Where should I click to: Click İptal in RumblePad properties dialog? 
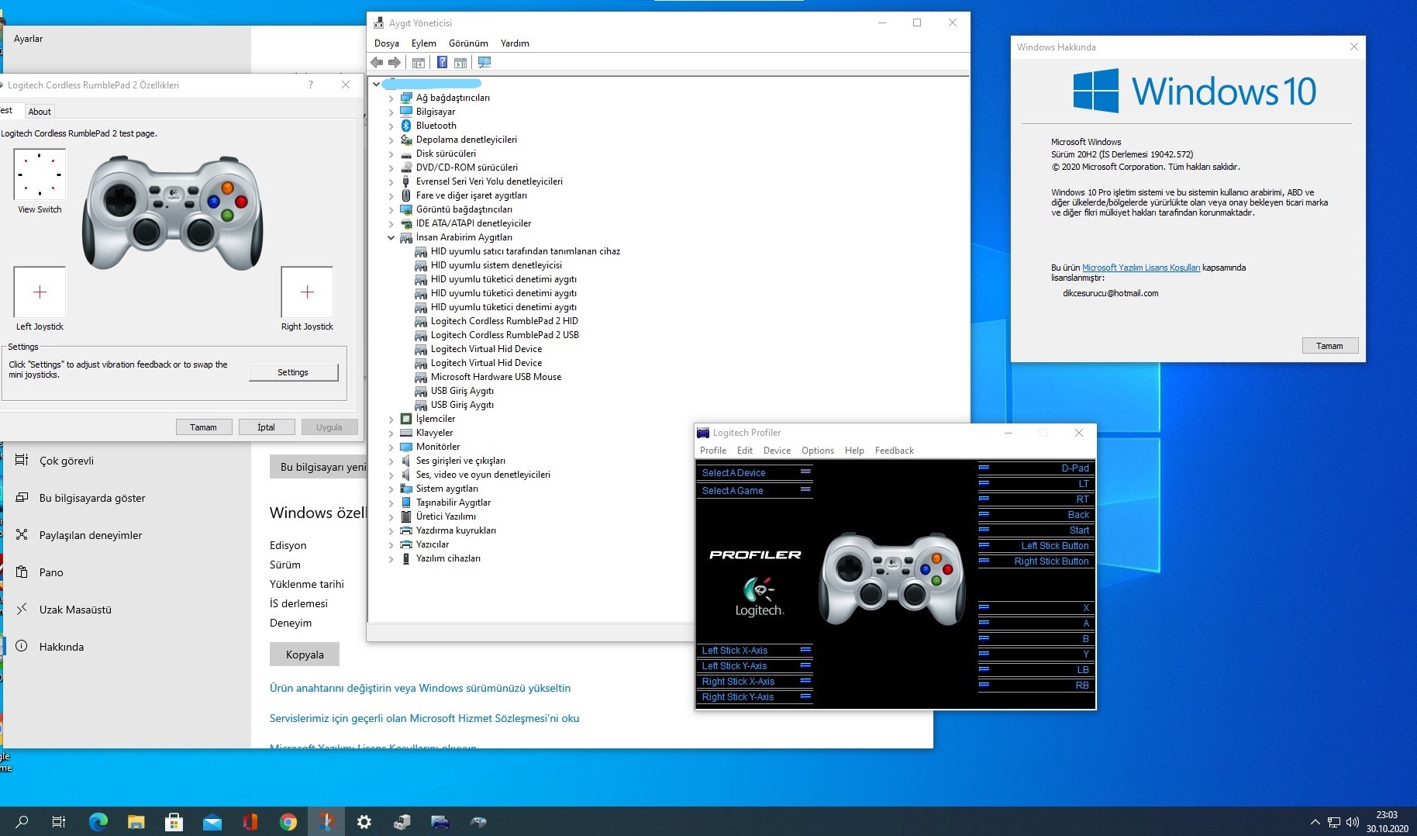click(266, 427)
